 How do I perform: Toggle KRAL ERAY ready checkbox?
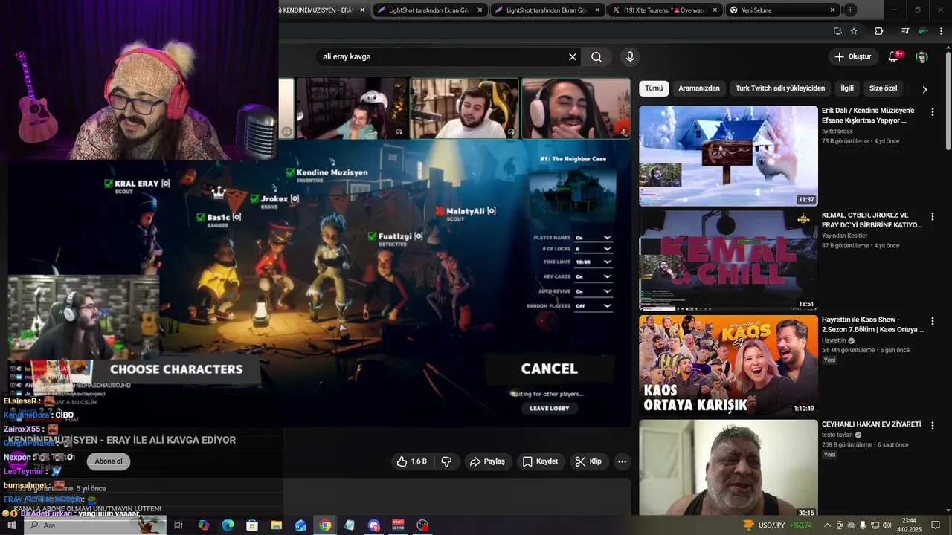(x=109, y=184)
